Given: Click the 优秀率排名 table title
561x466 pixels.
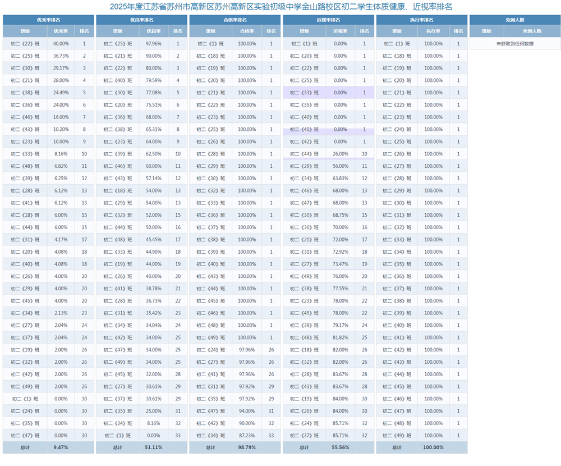Looking at the screenshot, I should point(48,20).
